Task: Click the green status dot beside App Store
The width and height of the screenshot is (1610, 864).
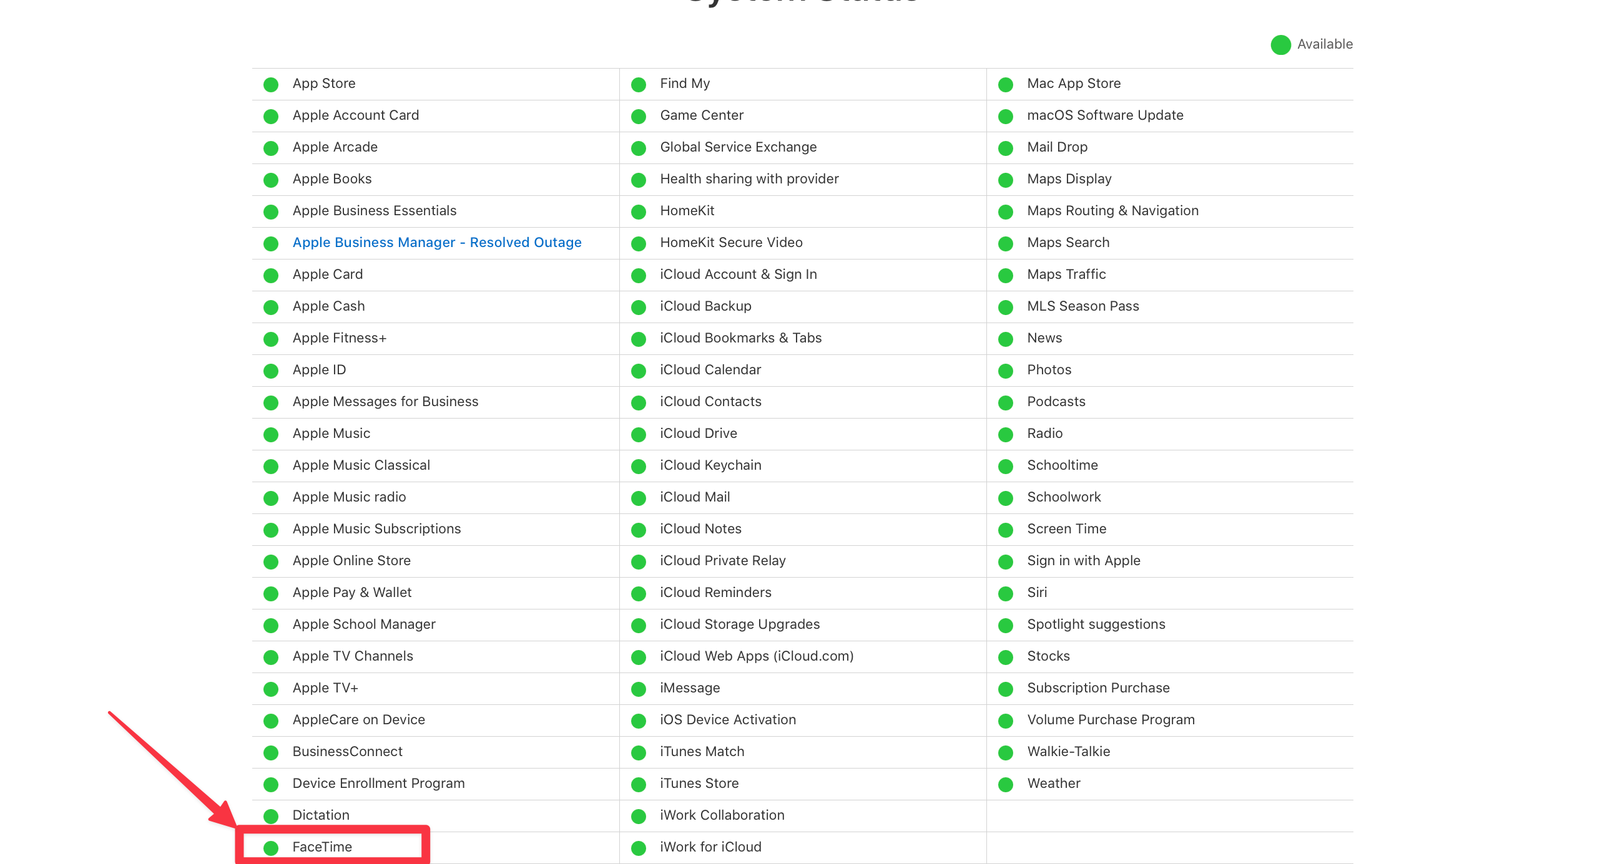Action: point(271,84)
